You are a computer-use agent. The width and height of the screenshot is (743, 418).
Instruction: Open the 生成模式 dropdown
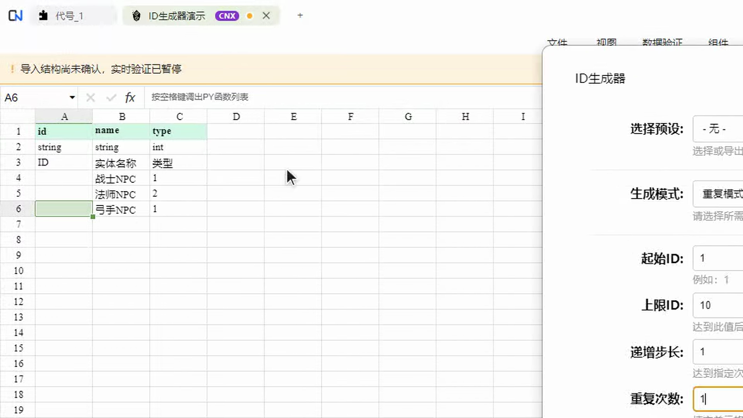pos(718,194)
